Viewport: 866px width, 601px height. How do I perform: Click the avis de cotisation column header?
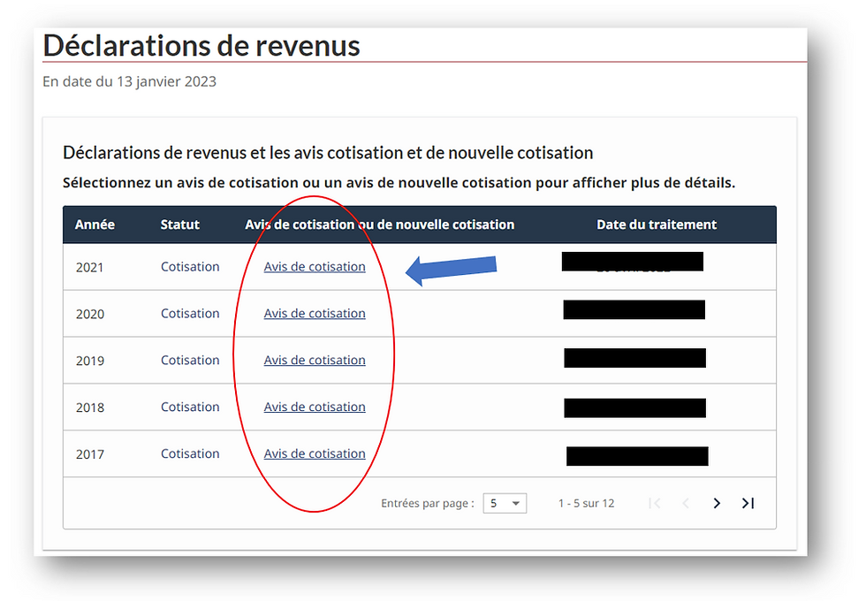tap(380, 224)
